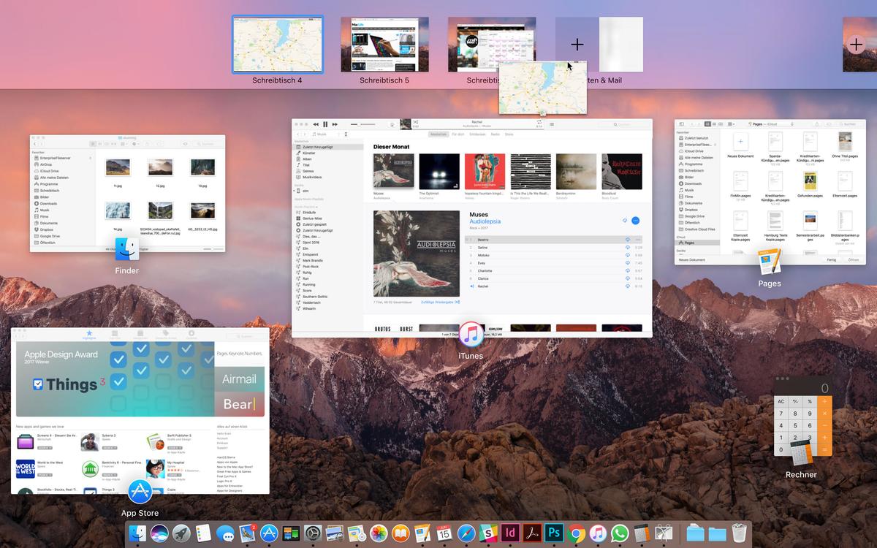Adjust the Finder icon size slider
Viewport: 877px width, 548px height.
[213, 250]
